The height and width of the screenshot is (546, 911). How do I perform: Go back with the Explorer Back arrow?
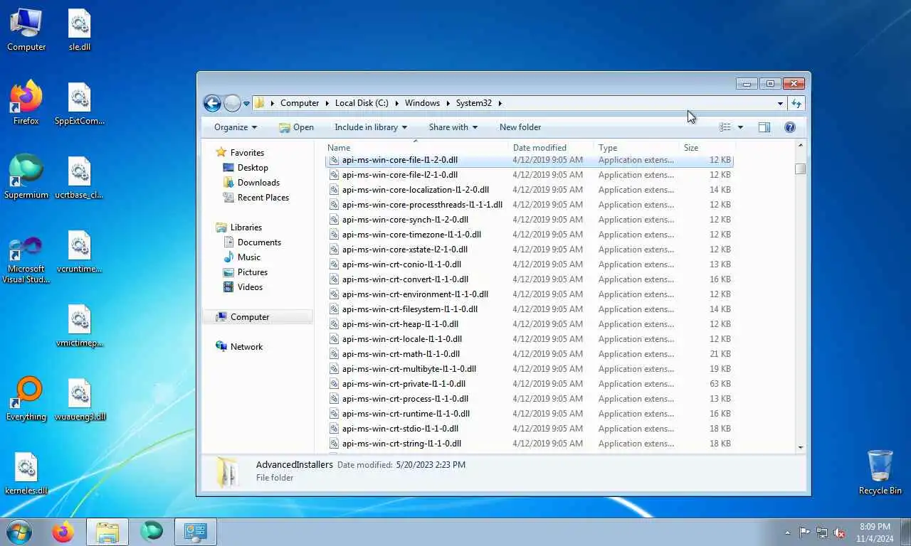click(x=212, y=103)
